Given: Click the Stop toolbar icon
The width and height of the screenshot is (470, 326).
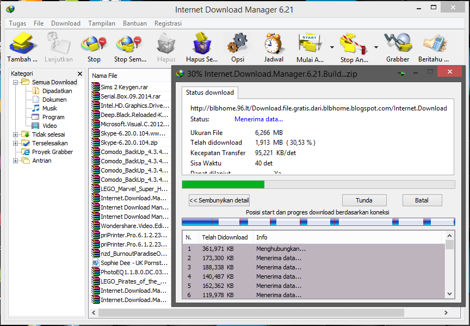Looking at the screenshot, I should pos(94,44).
